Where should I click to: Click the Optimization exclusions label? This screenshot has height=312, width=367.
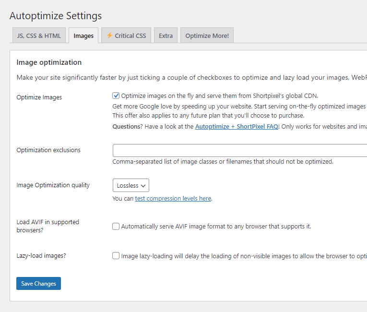tap(48, 150)
